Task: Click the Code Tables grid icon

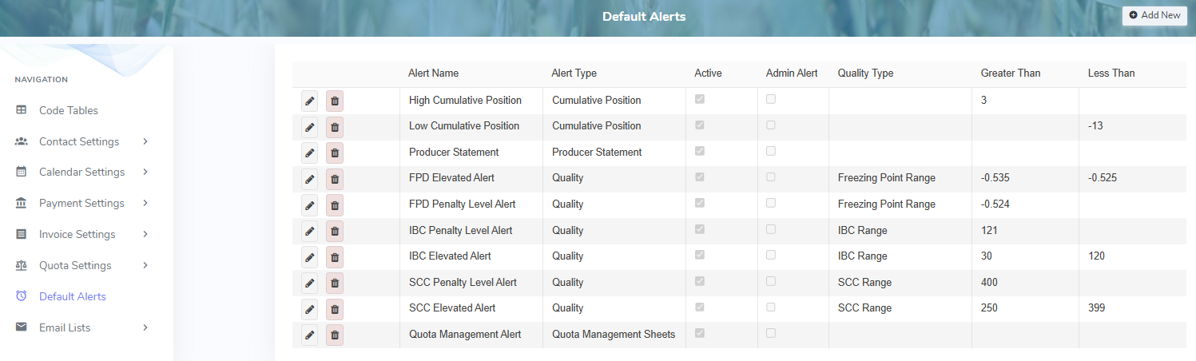Action: [22, 110]
